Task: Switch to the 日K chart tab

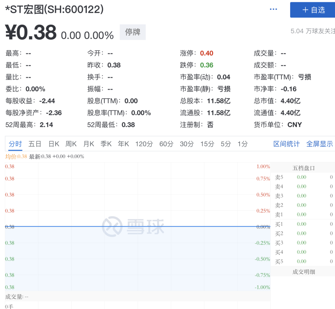Action: pos(54,144)
